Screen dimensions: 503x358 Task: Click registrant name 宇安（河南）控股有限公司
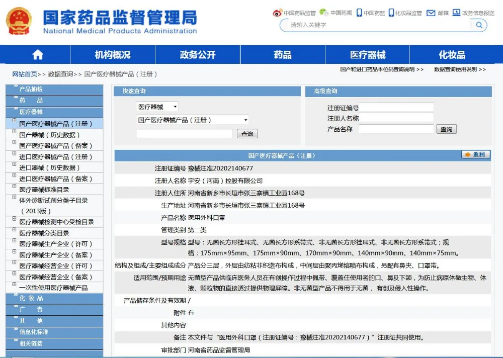(x=225, y=181)
